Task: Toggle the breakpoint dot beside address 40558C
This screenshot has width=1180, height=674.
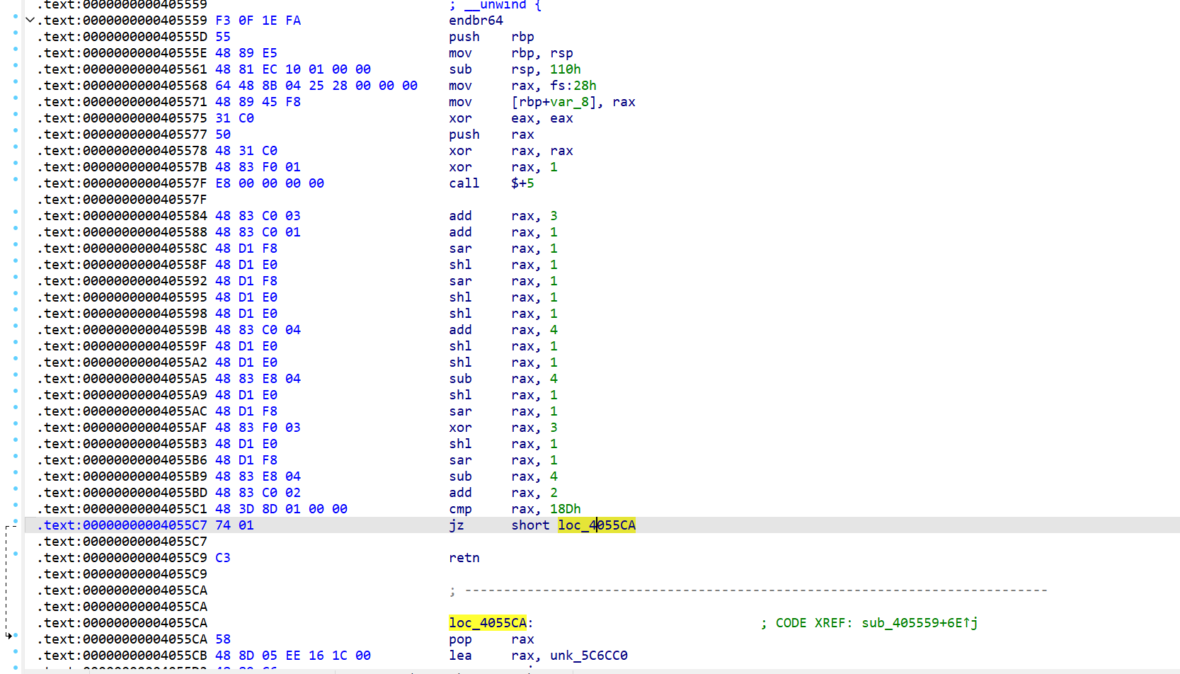Action: coord(15,244)
